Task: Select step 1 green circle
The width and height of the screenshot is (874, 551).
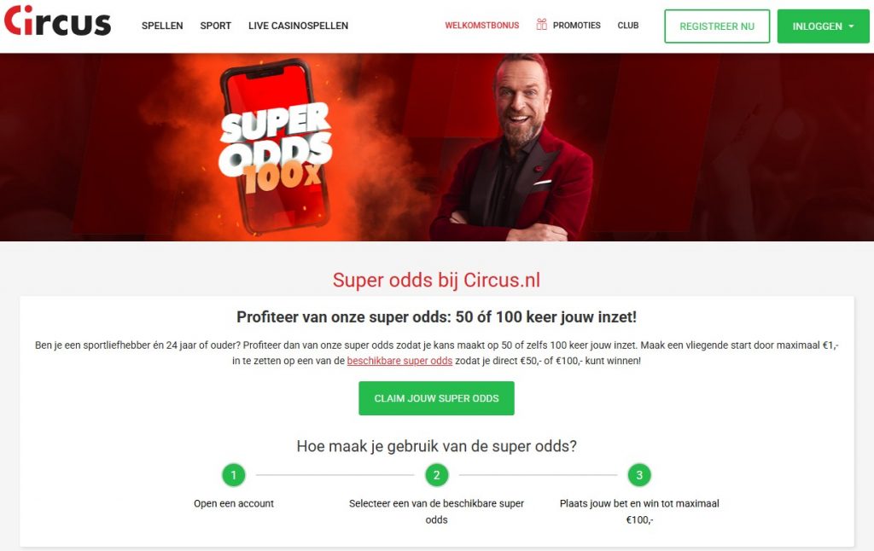Action: click(234, 475)
